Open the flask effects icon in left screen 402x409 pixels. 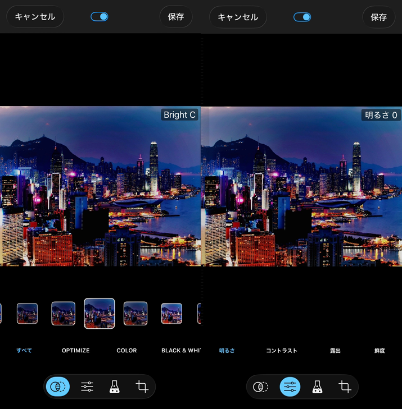tap(115, 387)
